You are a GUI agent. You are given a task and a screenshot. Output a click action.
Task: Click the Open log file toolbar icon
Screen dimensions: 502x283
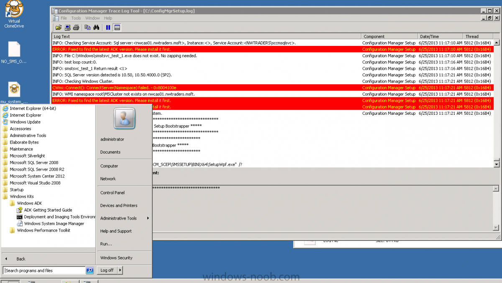[58, 28]
